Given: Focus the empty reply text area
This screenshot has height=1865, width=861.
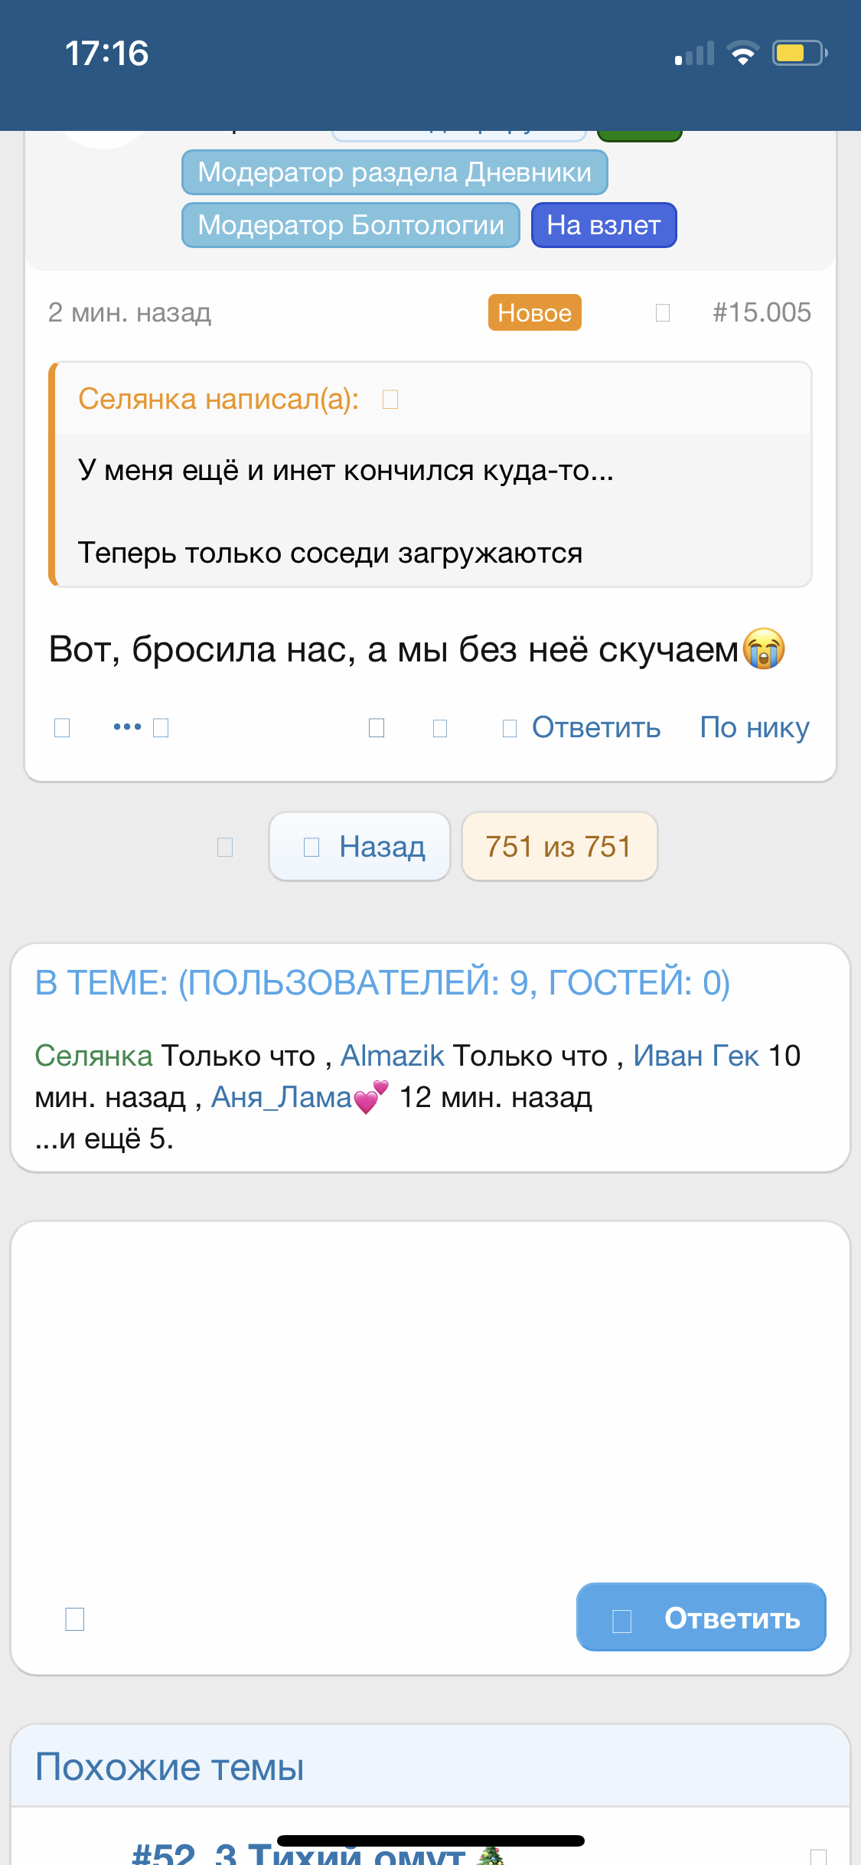Looking at the screenshot, I should point(430,1393).
